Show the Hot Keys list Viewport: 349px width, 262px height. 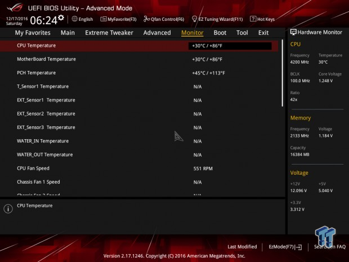tap(266, 19)
